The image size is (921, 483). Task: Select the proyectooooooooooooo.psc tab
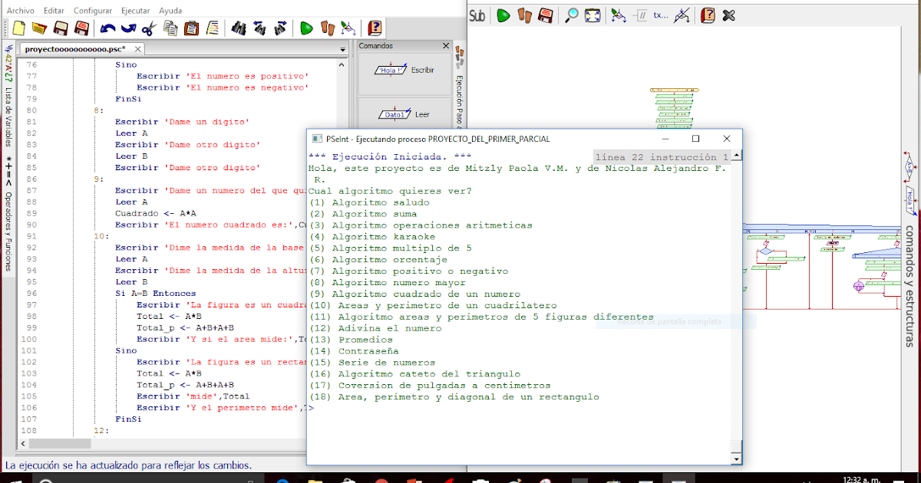click(73, 48)
